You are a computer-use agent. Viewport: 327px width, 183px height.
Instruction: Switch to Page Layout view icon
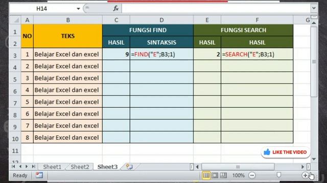[215, 175]
